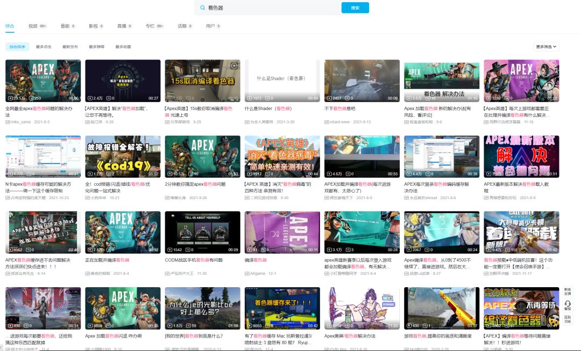Open title 2分钟教你搞定apex着色器问题

pos(195,184)
